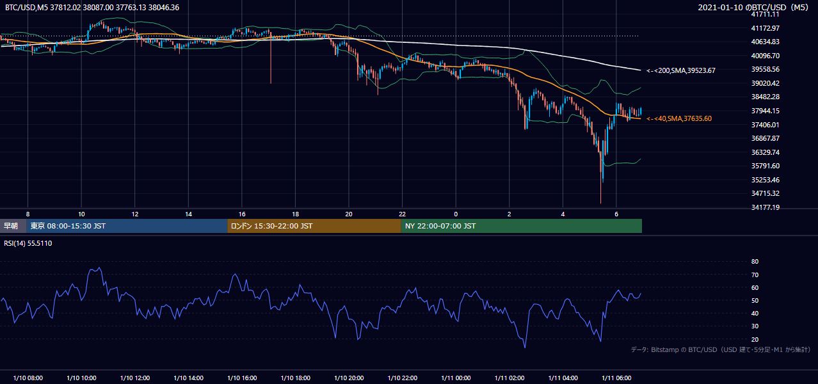Click the RSI scale value 60
The height and width of the screenshot is (384, 818).
coord(755,287)
